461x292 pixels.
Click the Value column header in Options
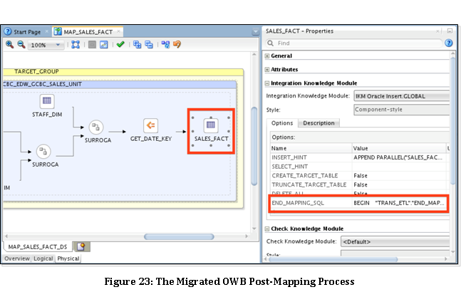click(x=399, y=148)
